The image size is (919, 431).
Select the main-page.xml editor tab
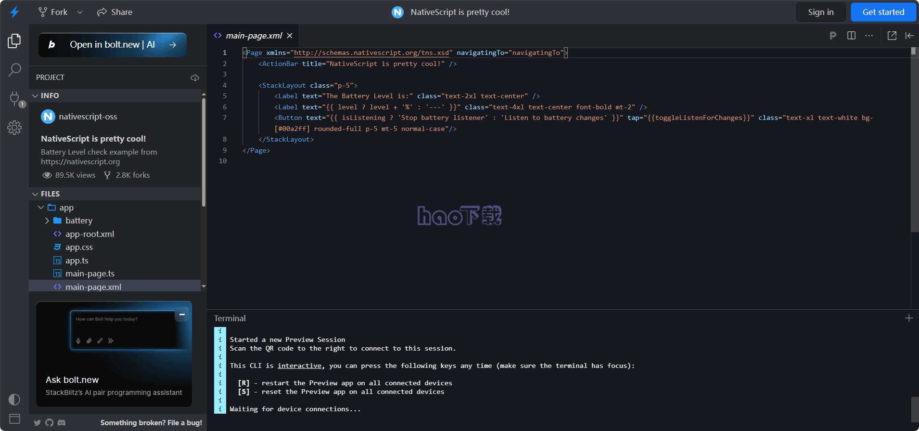[x=254, y=36]
